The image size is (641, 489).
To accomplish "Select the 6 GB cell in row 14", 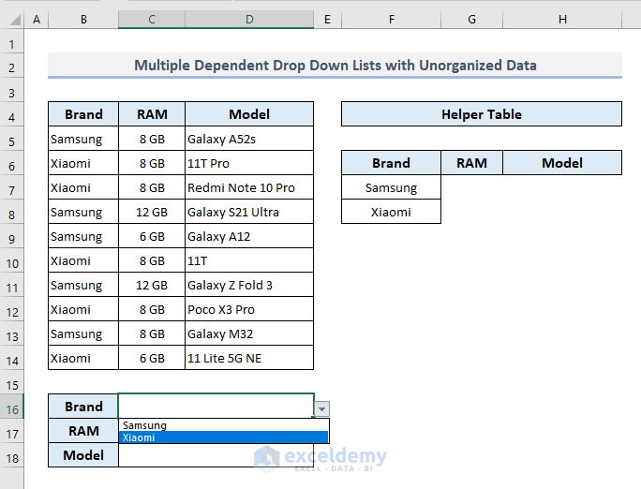I will click(152, 358).
